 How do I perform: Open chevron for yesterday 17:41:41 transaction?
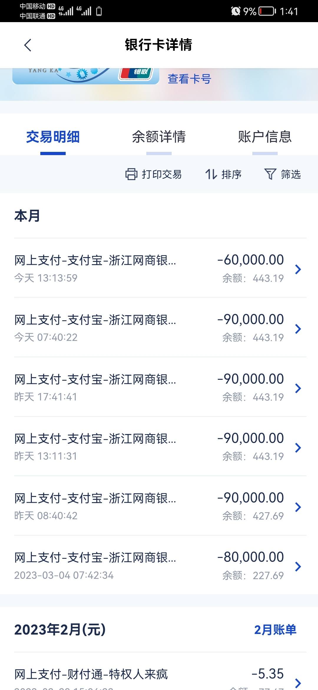pyautogui.click(x=298, y=388)
